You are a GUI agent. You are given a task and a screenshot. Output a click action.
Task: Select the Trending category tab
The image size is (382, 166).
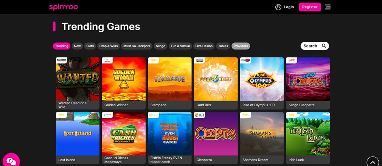coord(62,46)
